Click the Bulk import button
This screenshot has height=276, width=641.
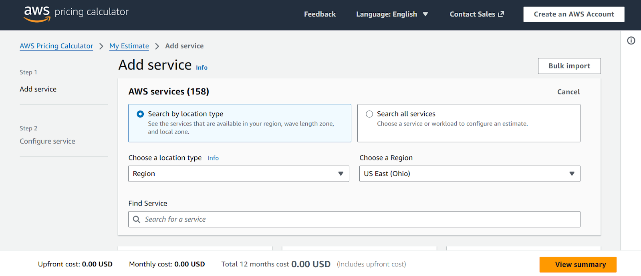point(569,66)
